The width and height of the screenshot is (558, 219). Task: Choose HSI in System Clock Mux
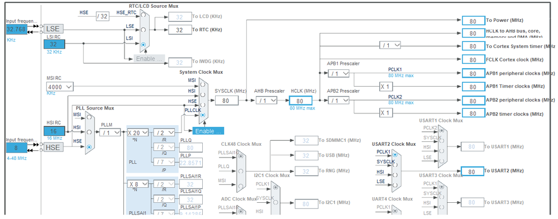(x=203, y=95)
